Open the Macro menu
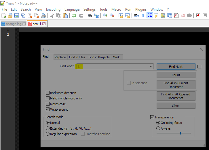 point(116,9)
